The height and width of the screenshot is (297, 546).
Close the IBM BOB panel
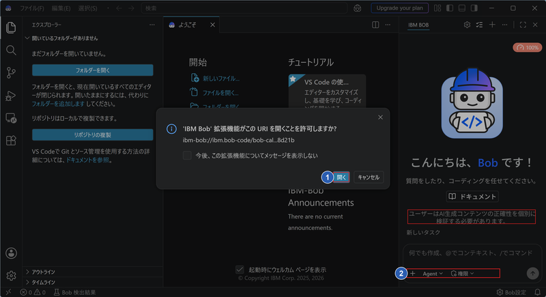(536, 25)
